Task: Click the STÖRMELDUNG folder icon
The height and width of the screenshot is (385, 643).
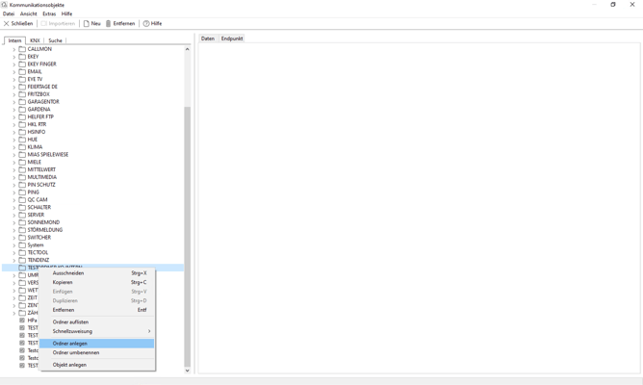Action: click(x=22, y=230)
